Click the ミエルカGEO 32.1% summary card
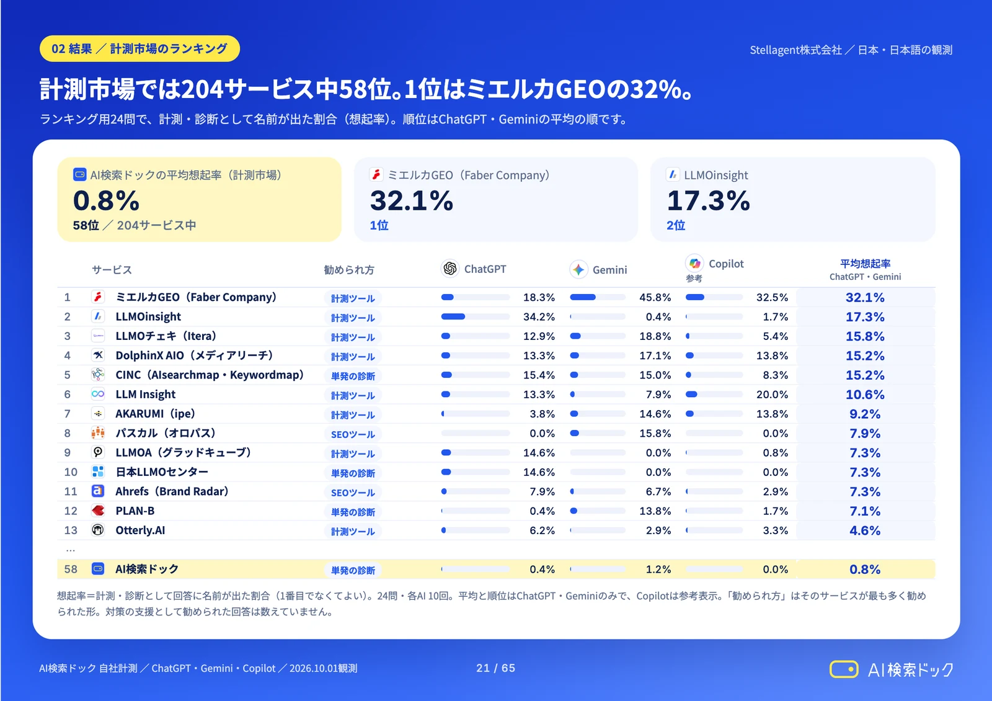Screen dimensions: 992x701 coord(496,199)
